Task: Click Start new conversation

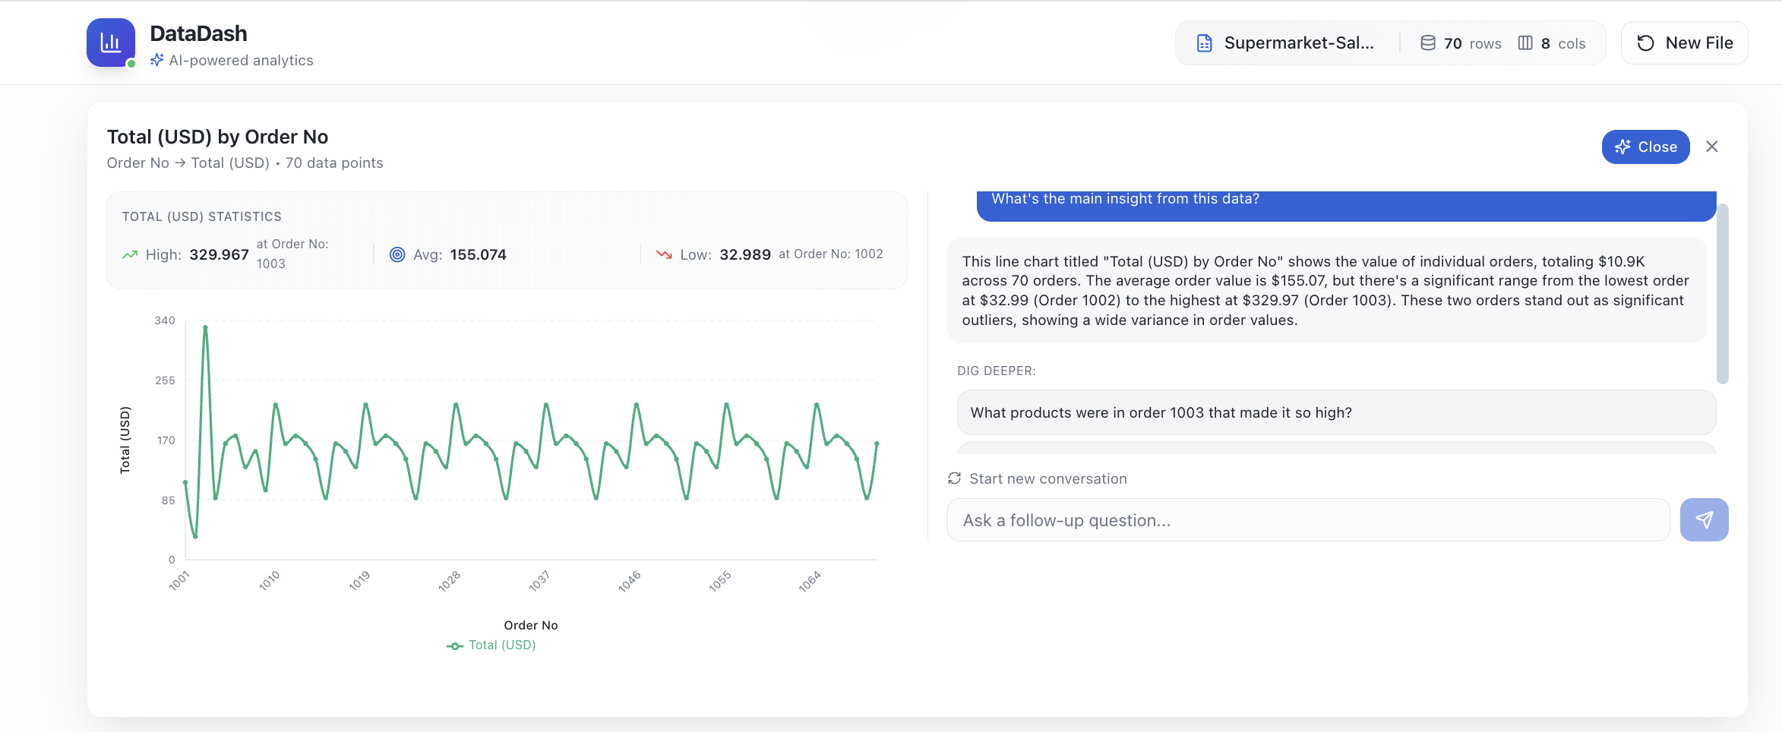Action: [x=1047, y=478]
